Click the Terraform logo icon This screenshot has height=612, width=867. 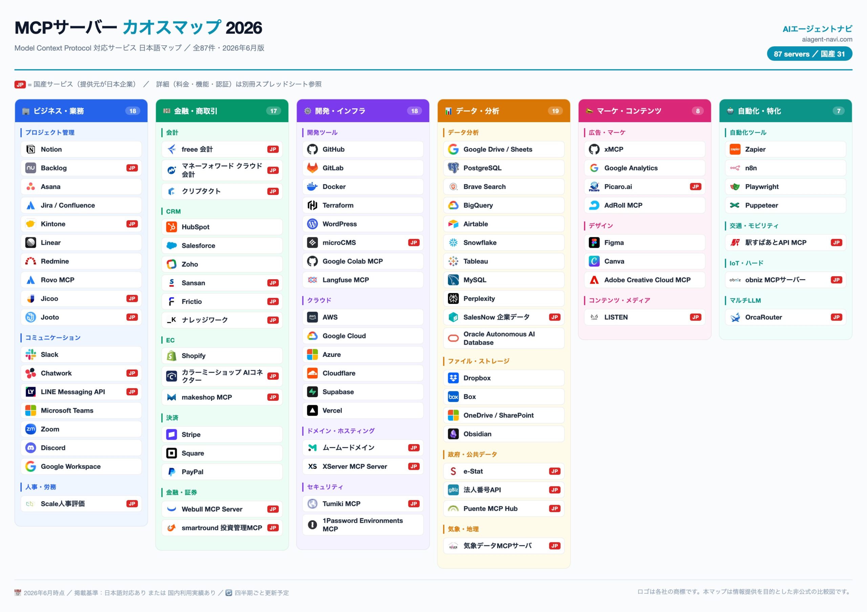(x=312, y=205)
